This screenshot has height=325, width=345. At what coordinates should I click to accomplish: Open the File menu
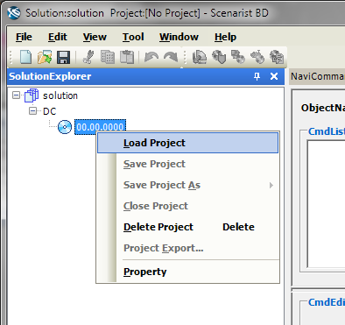24,37
